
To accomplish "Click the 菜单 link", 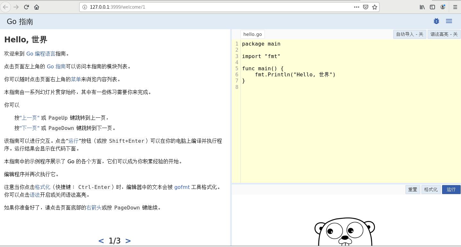I will coord(76,79).
